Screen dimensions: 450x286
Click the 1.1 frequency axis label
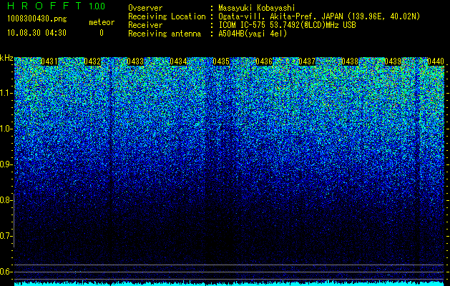click(6, 94)
